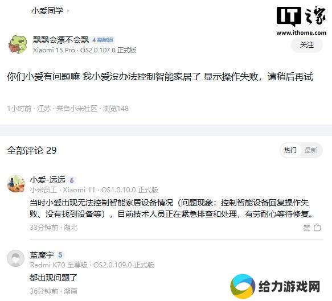The height and width of the screenshot is (301, 332).
Task: Open the 小爱同学 breadcrumb category
Action: coord(47,11)
